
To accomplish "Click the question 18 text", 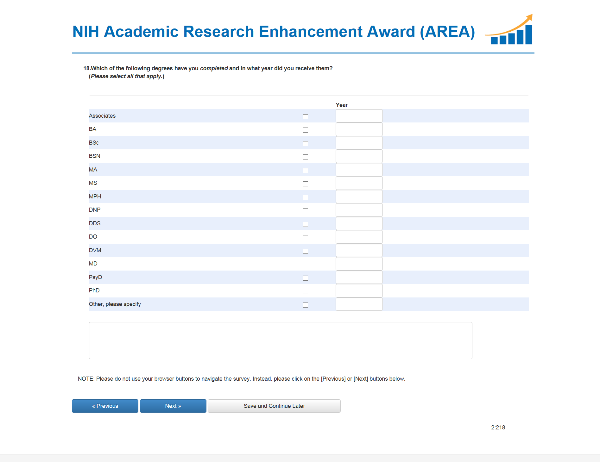I will point(208,68).
